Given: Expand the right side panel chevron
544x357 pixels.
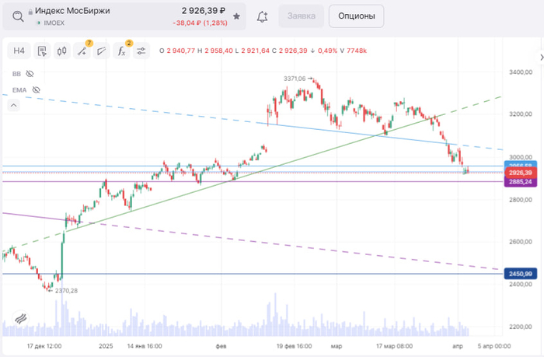Looking at the screenshot, I should point(540,58).
